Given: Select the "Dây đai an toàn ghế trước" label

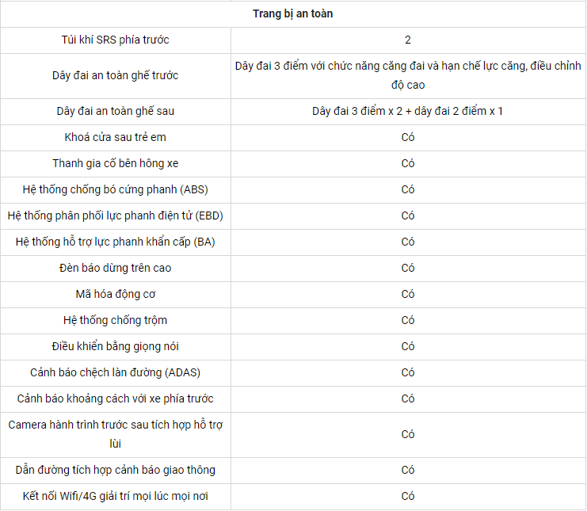Looking at the screenshot, I should [116, 75].
